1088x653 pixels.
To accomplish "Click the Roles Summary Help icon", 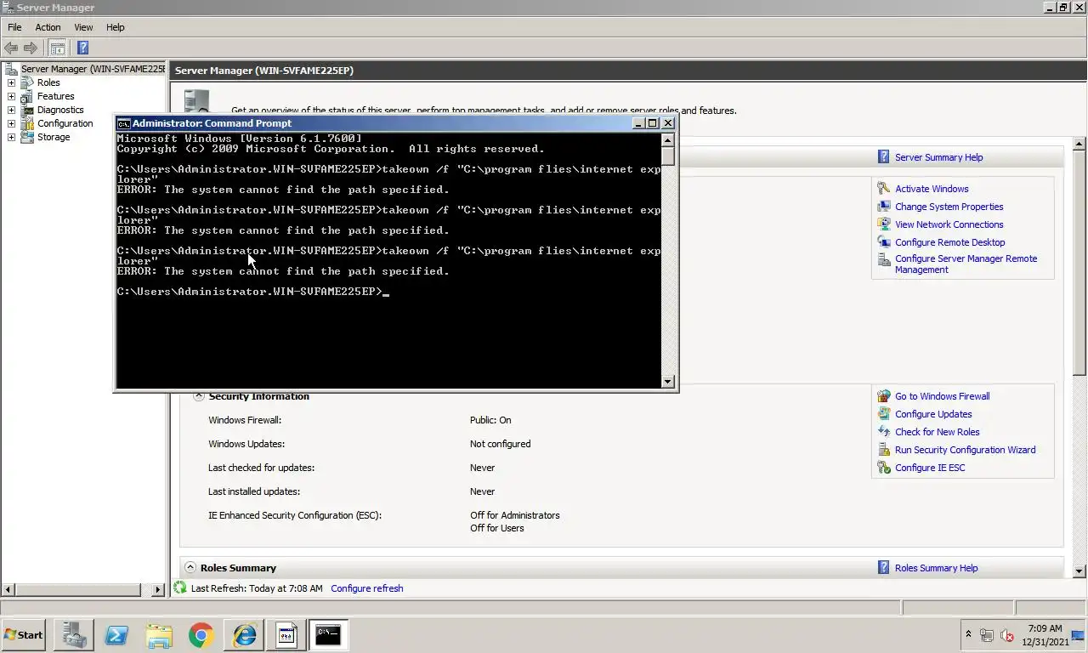I will tap(884, 568).
